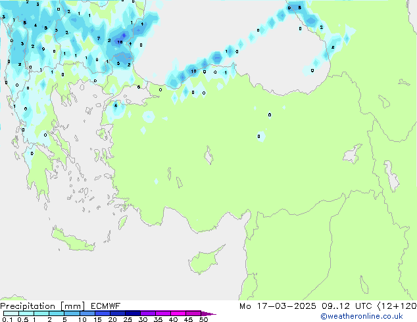Screen dimensions: 417x322
Task: Click the 'ECMWF' model label
Action: point(105,306)
